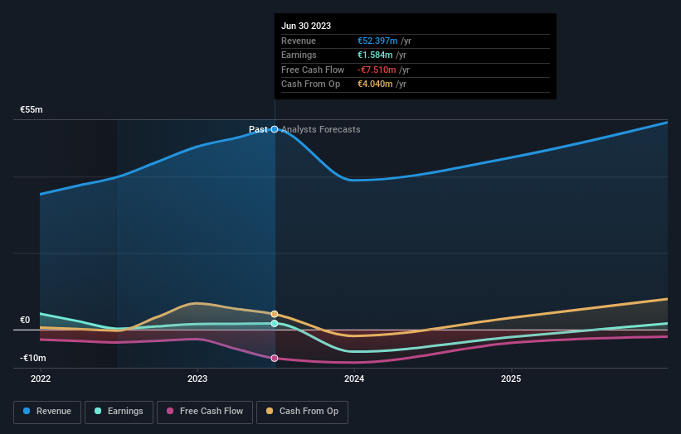
Task: Click the pink Free Cash Flow data point
Action: (x=275, y=358)
